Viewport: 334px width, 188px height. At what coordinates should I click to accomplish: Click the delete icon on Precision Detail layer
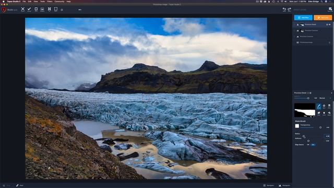(x=327, y=25)
